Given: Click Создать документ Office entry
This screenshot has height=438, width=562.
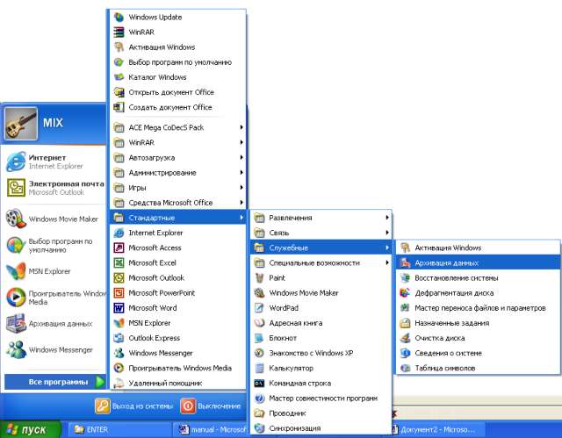Looking at the screenshot, I should (177, 107).
